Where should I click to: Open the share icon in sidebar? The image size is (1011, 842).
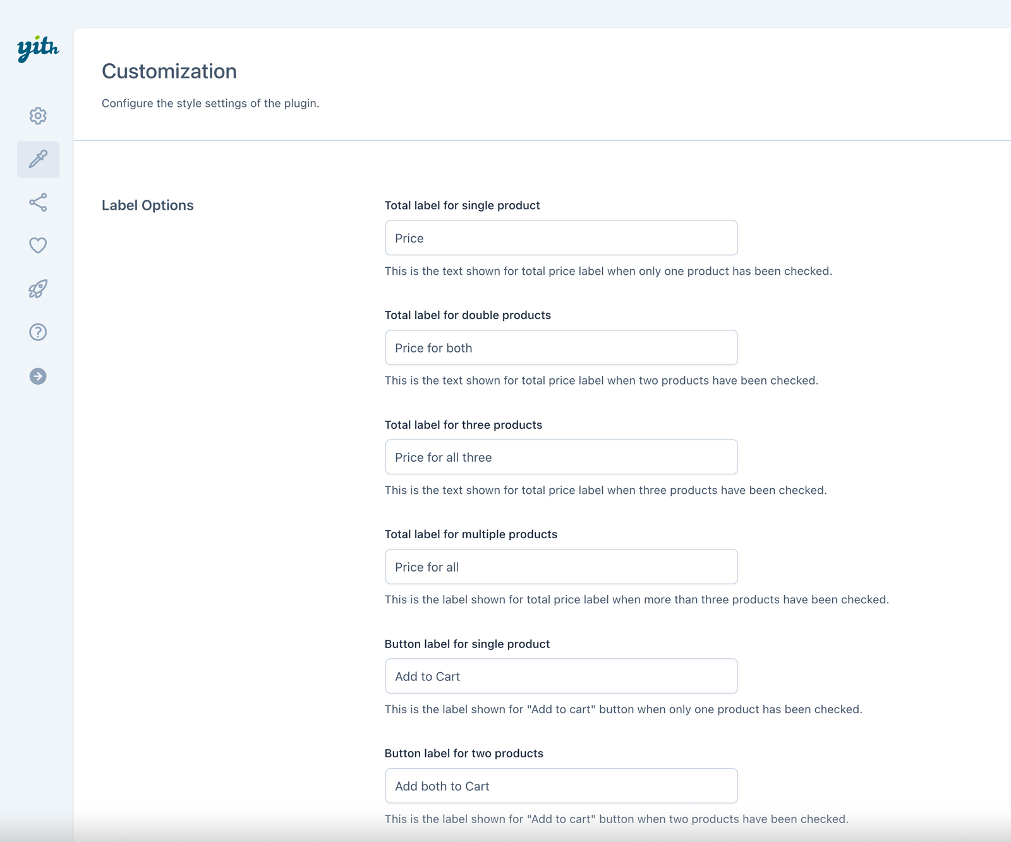tap(38, 202)
